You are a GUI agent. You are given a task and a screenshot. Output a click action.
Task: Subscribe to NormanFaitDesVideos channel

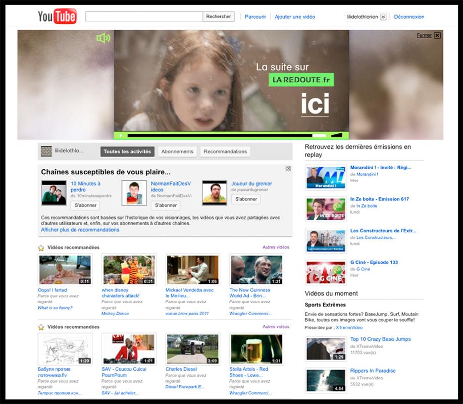click(x=166, y=205)
